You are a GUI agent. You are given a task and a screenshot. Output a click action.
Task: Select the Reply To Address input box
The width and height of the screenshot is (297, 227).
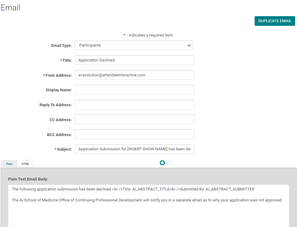click(x=134, y=105)
